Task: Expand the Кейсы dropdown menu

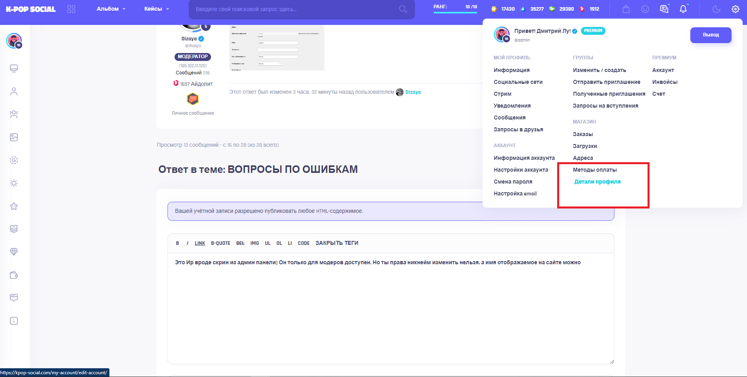Action: coord(157,9)
